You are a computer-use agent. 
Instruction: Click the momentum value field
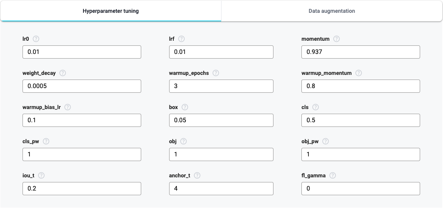coord(360,52)
